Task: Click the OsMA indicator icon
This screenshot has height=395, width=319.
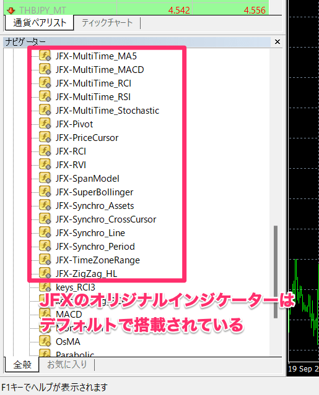Action: [x=45, y=341]
